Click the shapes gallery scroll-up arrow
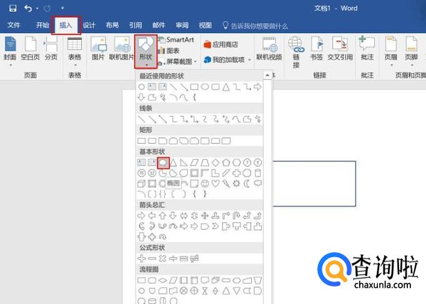 tap(267, 75)
